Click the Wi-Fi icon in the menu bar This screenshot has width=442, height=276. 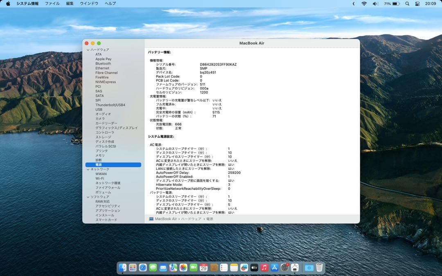(x=364, y=4)
